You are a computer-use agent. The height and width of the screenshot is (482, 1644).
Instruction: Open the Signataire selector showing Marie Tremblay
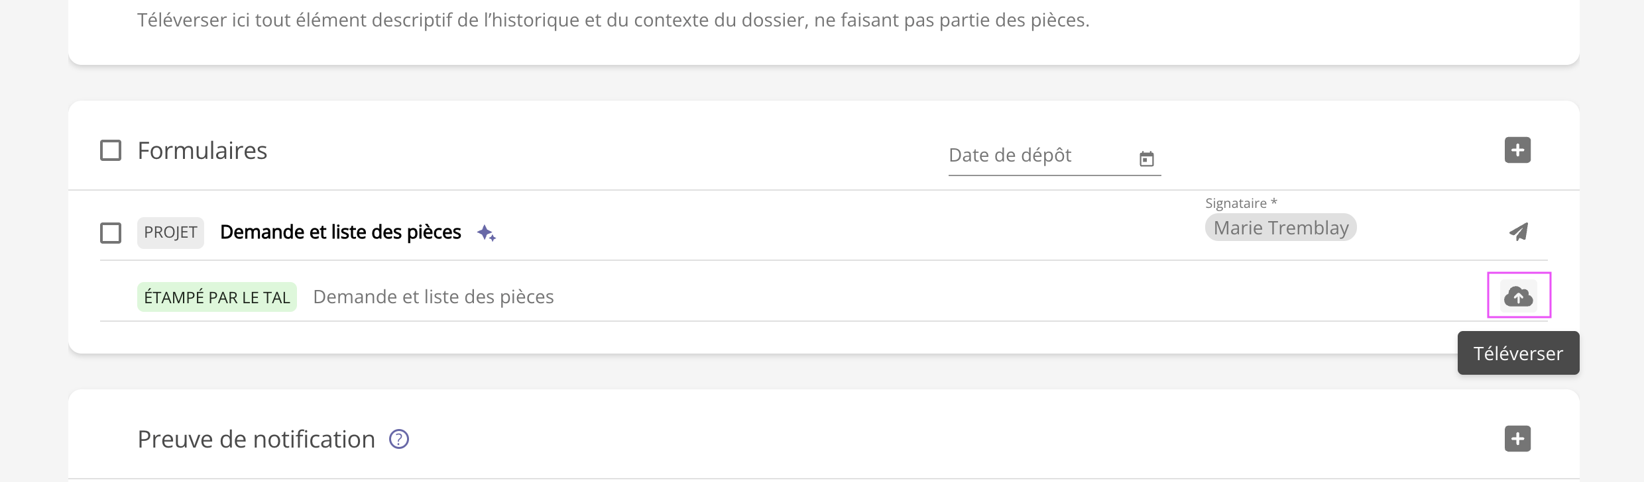pyautogui.click(x=1280, y=228)
